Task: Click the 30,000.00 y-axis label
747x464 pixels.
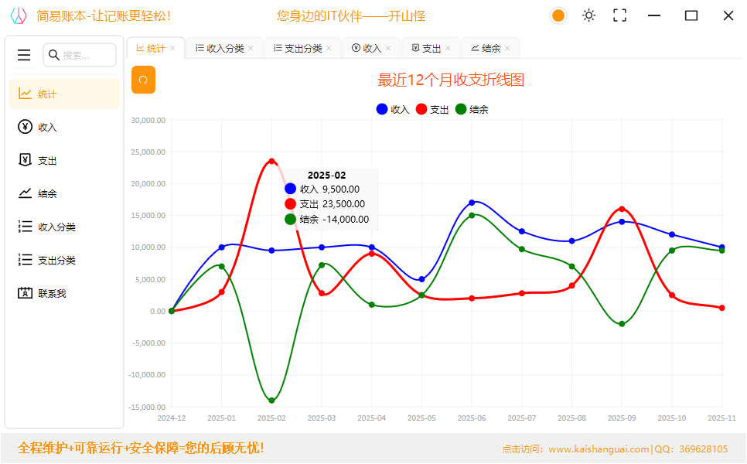Action: pos(148,120)
